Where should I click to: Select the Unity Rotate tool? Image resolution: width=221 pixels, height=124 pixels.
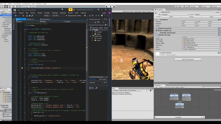click(x=10, y=7)
